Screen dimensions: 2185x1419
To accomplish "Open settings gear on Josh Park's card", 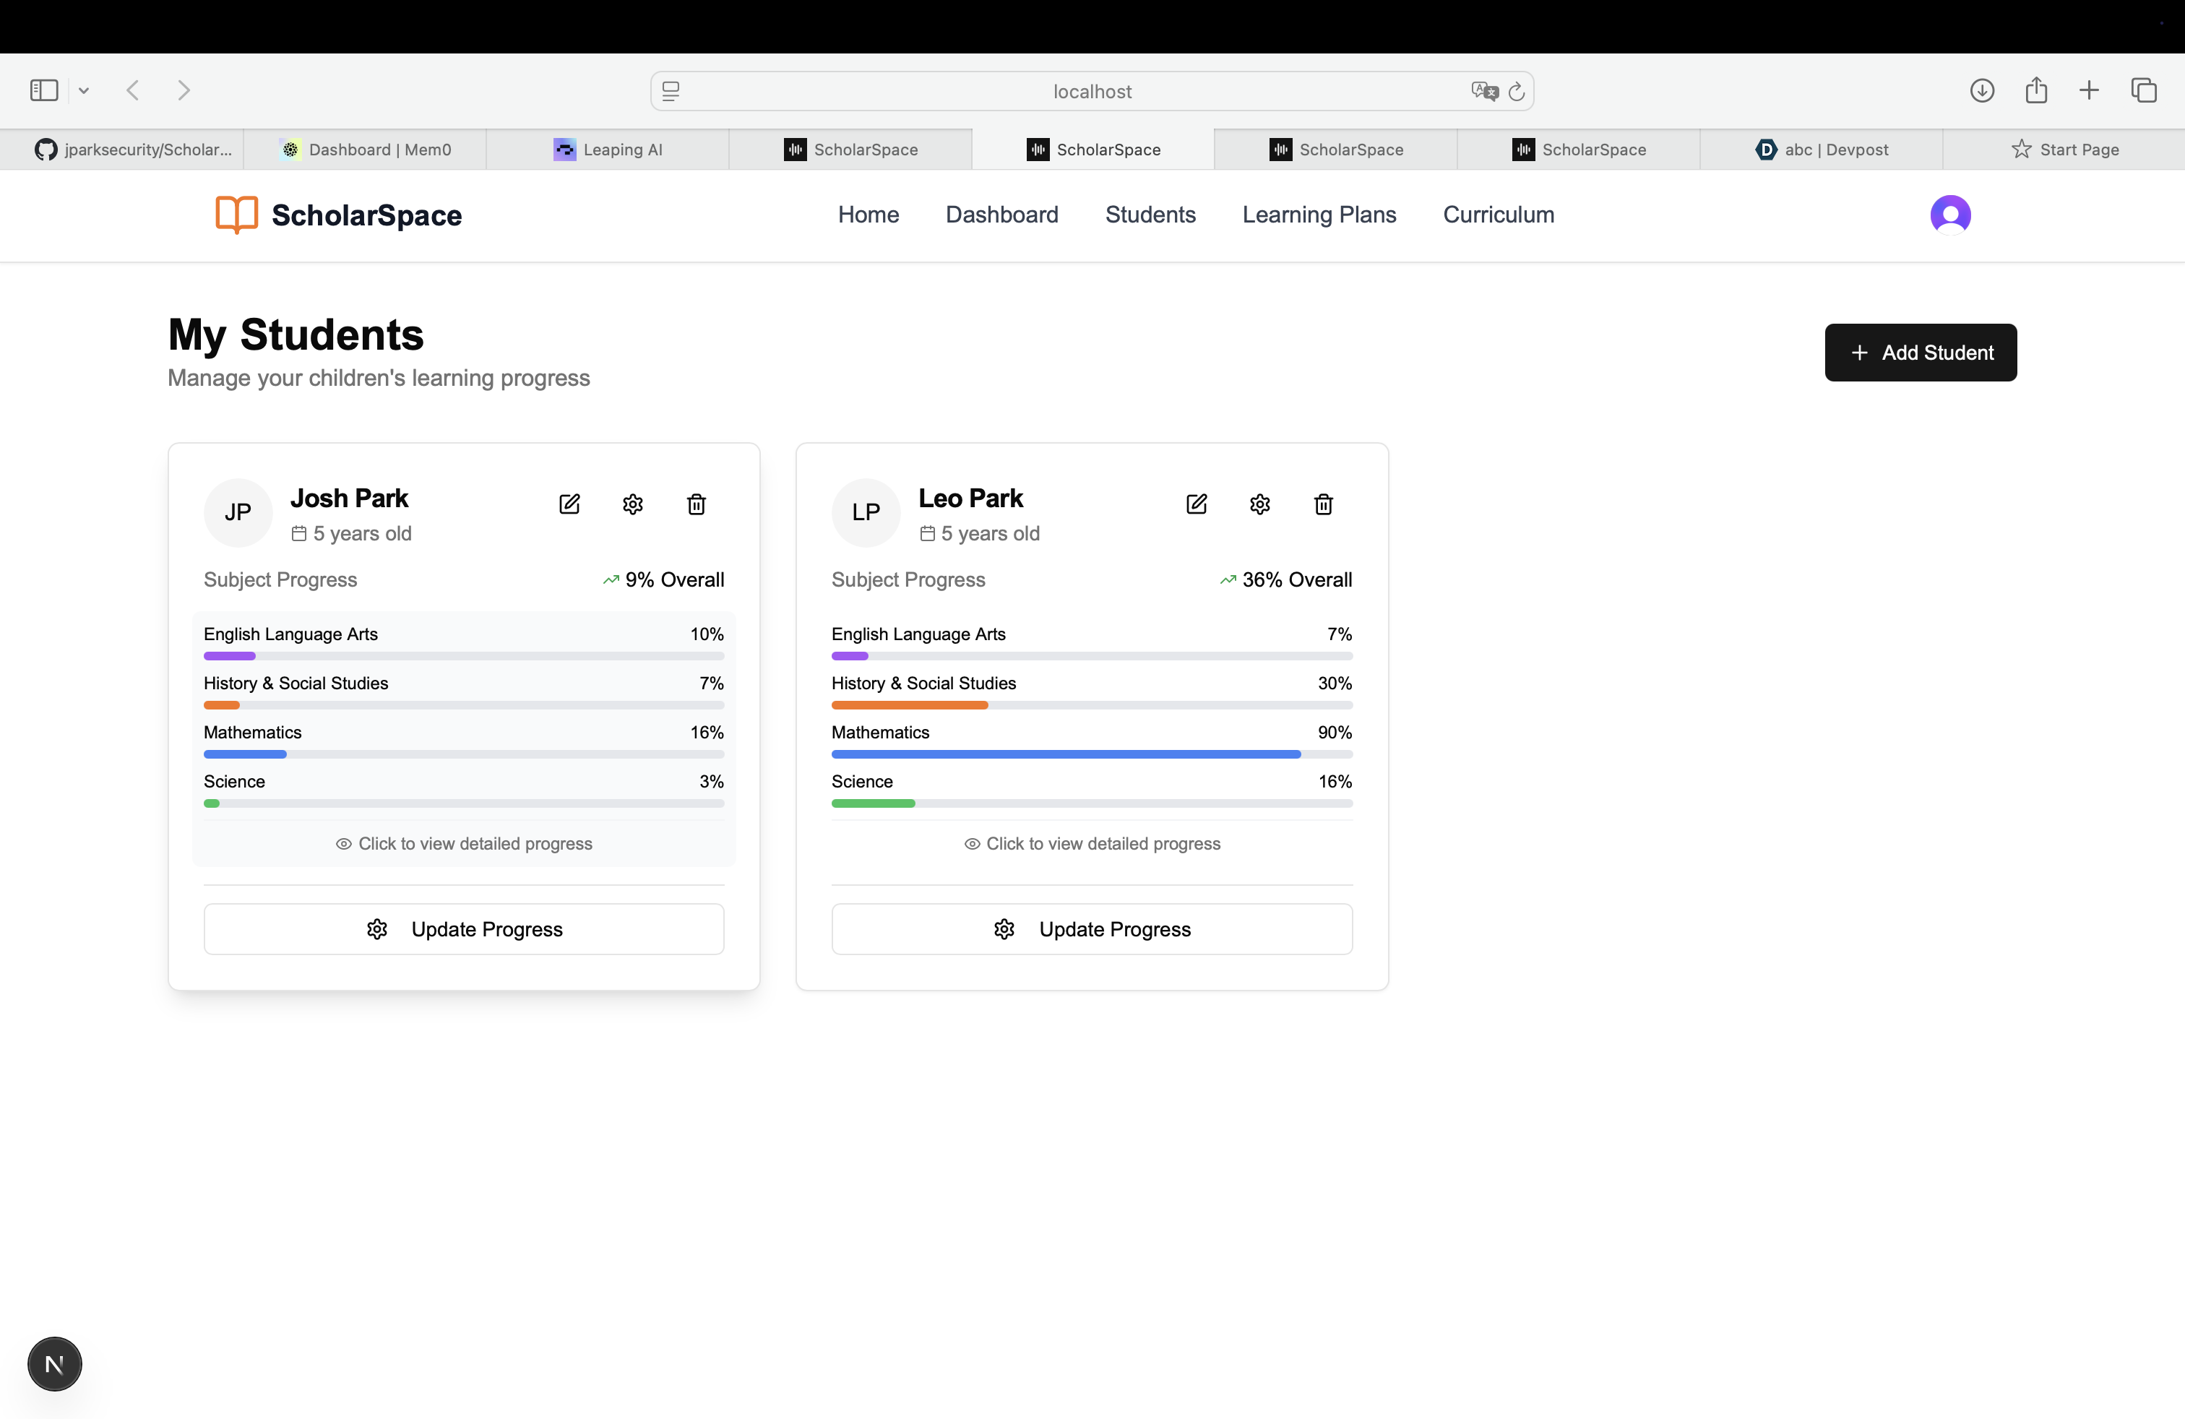I will point(632,504).
